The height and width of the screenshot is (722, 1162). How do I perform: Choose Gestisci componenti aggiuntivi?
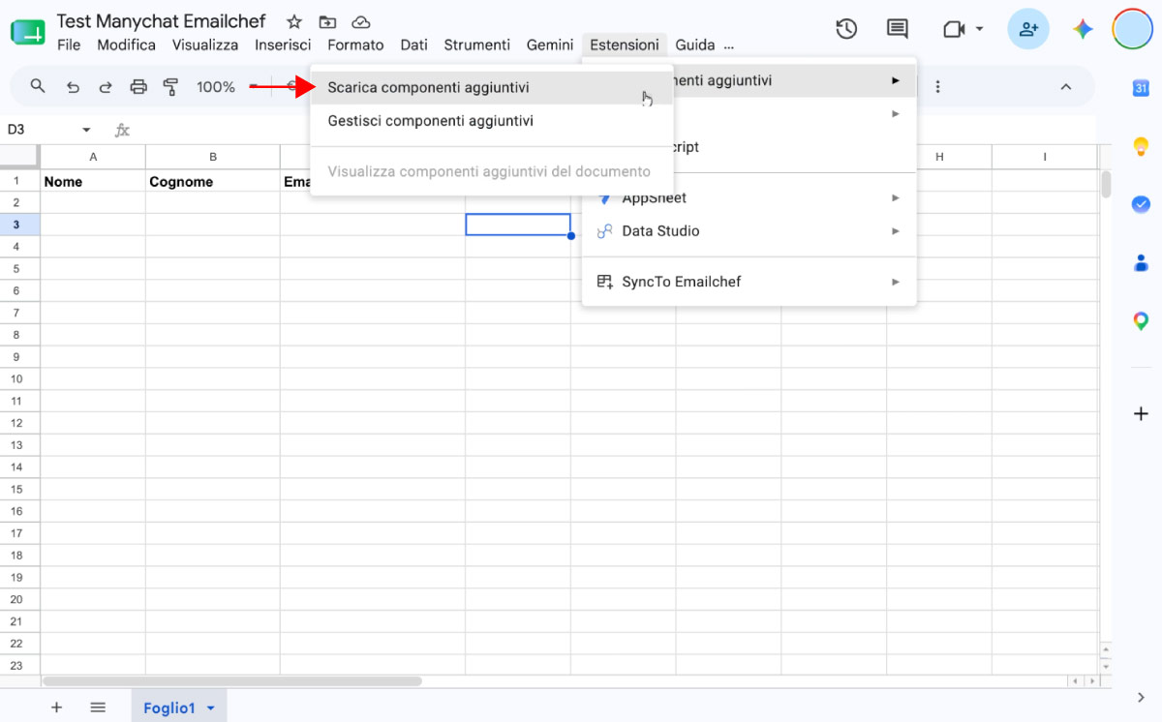491,121
